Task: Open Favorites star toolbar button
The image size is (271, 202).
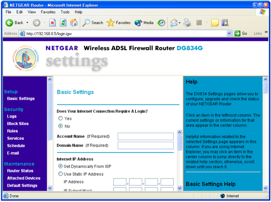Action: pyautogui.click(x=119, y=23)
